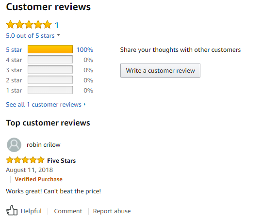Click the Comment link under the review
This screenshot has width=263, height=220.
coord(68,211)
